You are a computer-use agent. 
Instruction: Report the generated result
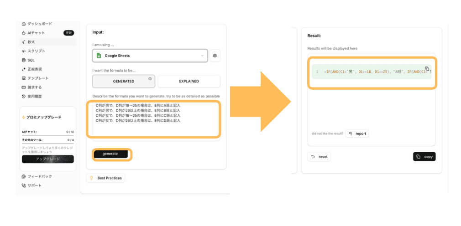[357, 134]
